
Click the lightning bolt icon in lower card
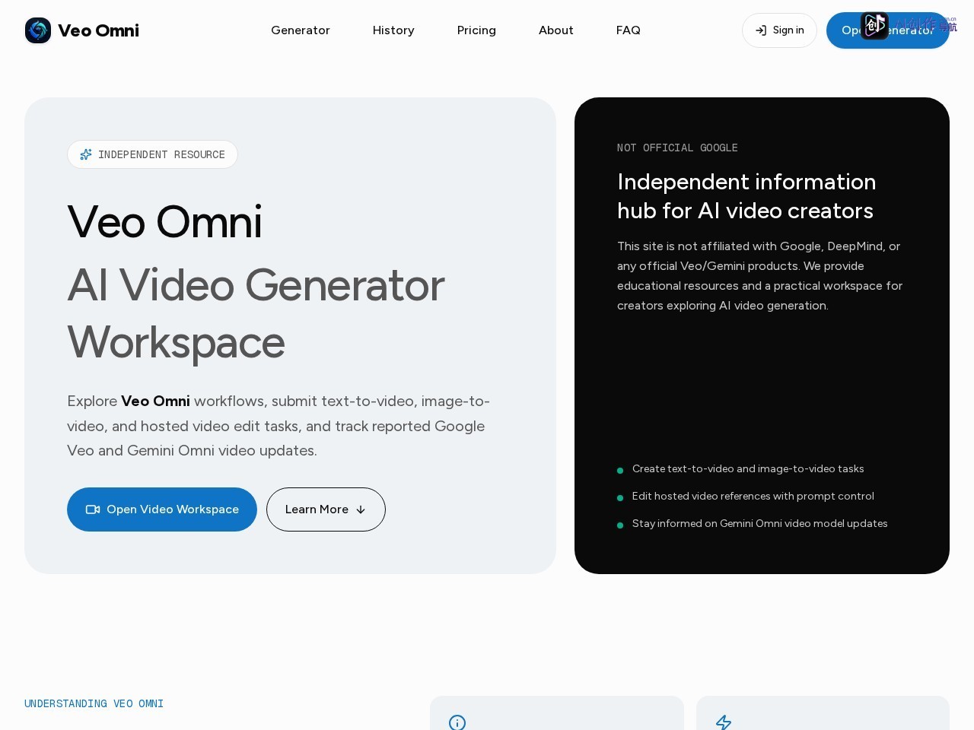tap(724, 722)
